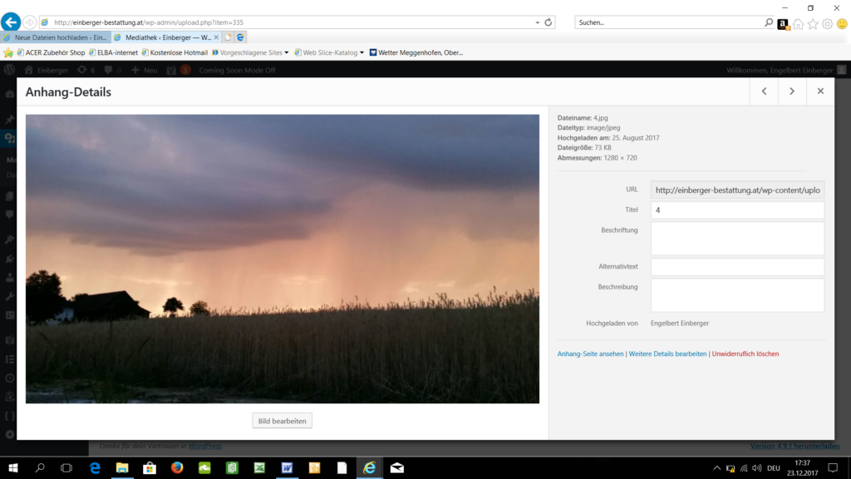
Task: Open the Windows Start menu
Action: click(13, 467)
